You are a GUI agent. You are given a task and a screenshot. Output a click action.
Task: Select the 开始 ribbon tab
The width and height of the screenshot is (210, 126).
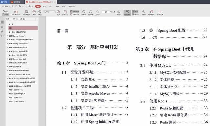(x=38, y=6)
